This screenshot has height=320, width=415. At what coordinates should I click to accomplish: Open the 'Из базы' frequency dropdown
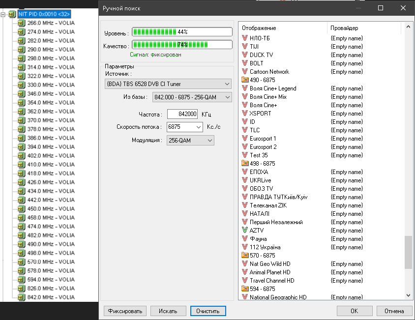[227, 97]
